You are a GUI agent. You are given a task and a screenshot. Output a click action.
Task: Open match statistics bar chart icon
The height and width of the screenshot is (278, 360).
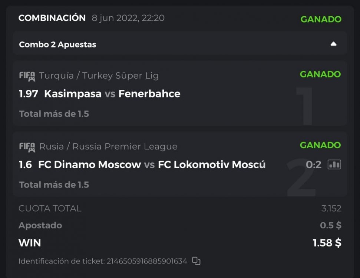point(334,165)
